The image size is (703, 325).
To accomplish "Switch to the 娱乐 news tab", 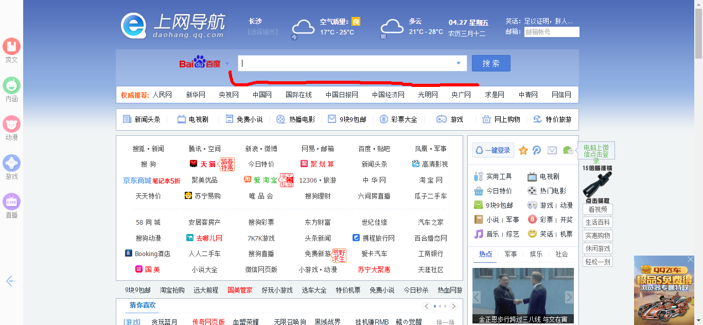I will pos(536,254).
